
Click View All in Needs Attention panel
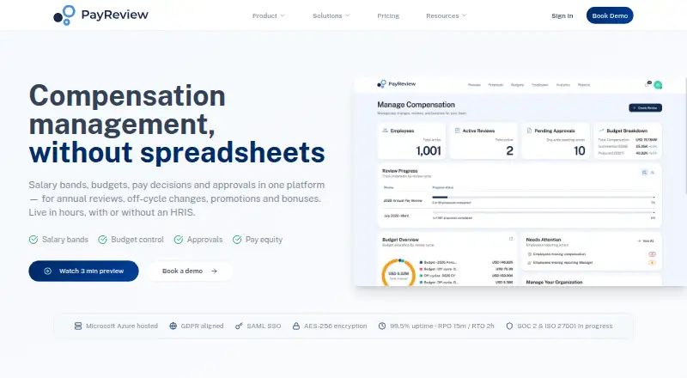tap(646, 241)
